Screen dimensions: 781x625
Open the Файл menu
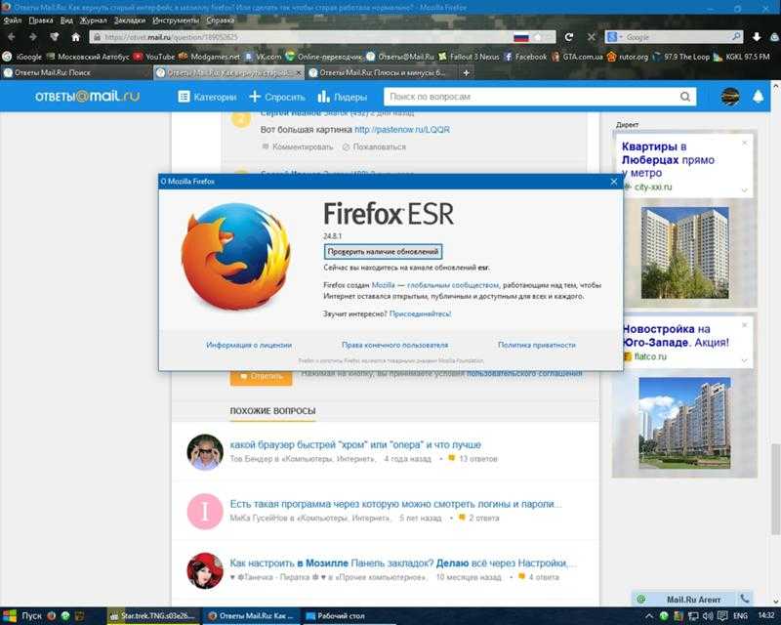tap(13, 21)
